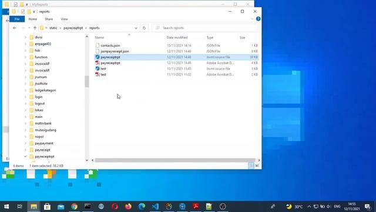
Task: Open the recent locations dropdown arrow
Action: click(x=29, y=28)
